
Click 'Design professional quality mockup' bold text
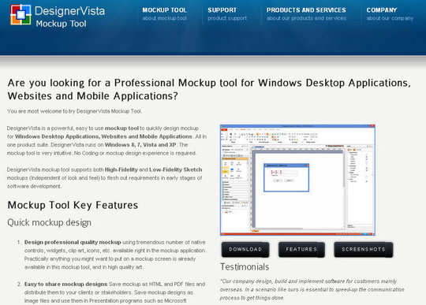73,242
